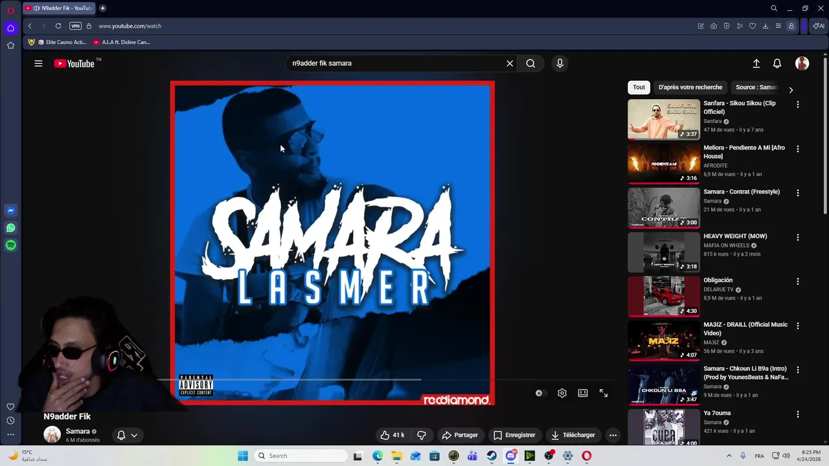This screenshot has width=829, height=466.
Task: Open options menu for Meliora Pendiente A Mi
Action: point(798,149)
